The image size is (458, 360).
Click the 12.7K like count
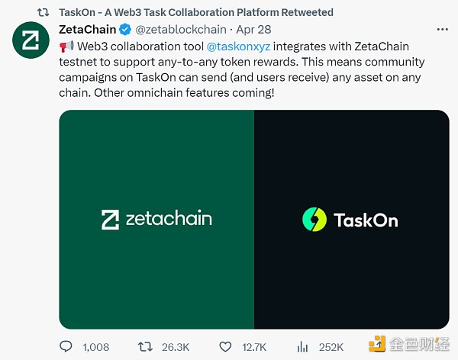[253, 347]
